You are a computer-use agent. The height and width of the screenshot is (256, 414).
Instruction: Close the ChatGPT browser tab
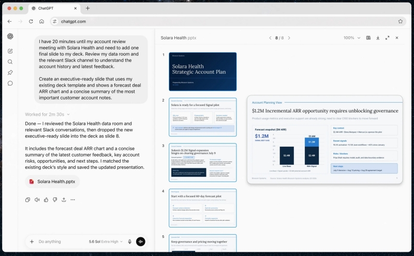pos(75,8)
